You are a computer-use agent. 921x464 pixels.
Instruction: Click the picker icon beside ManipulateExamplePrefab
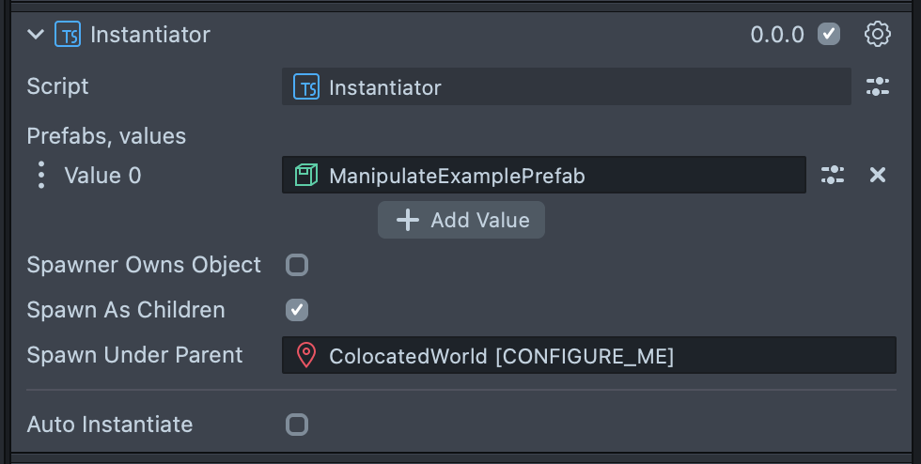point(833,175)
